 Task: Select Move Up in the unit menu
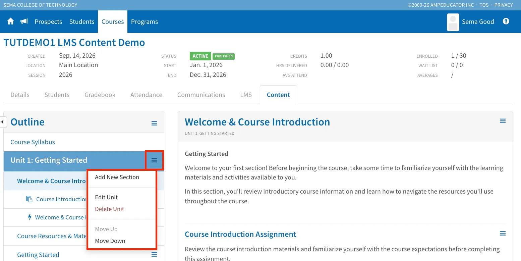[106, 229]
